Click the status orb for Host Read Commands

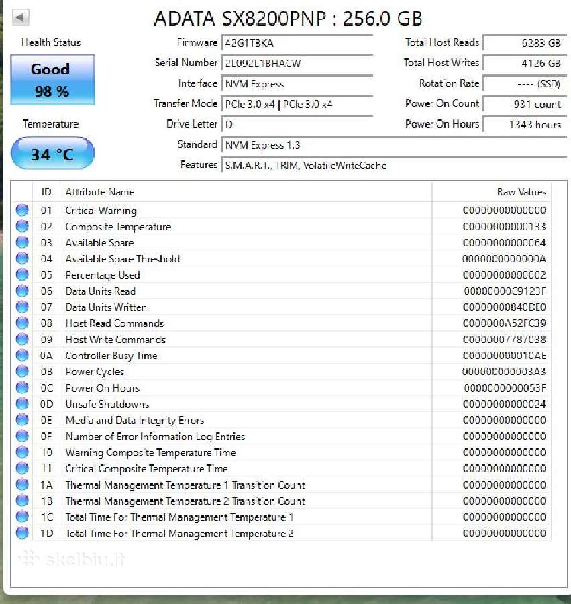[22, 323]
